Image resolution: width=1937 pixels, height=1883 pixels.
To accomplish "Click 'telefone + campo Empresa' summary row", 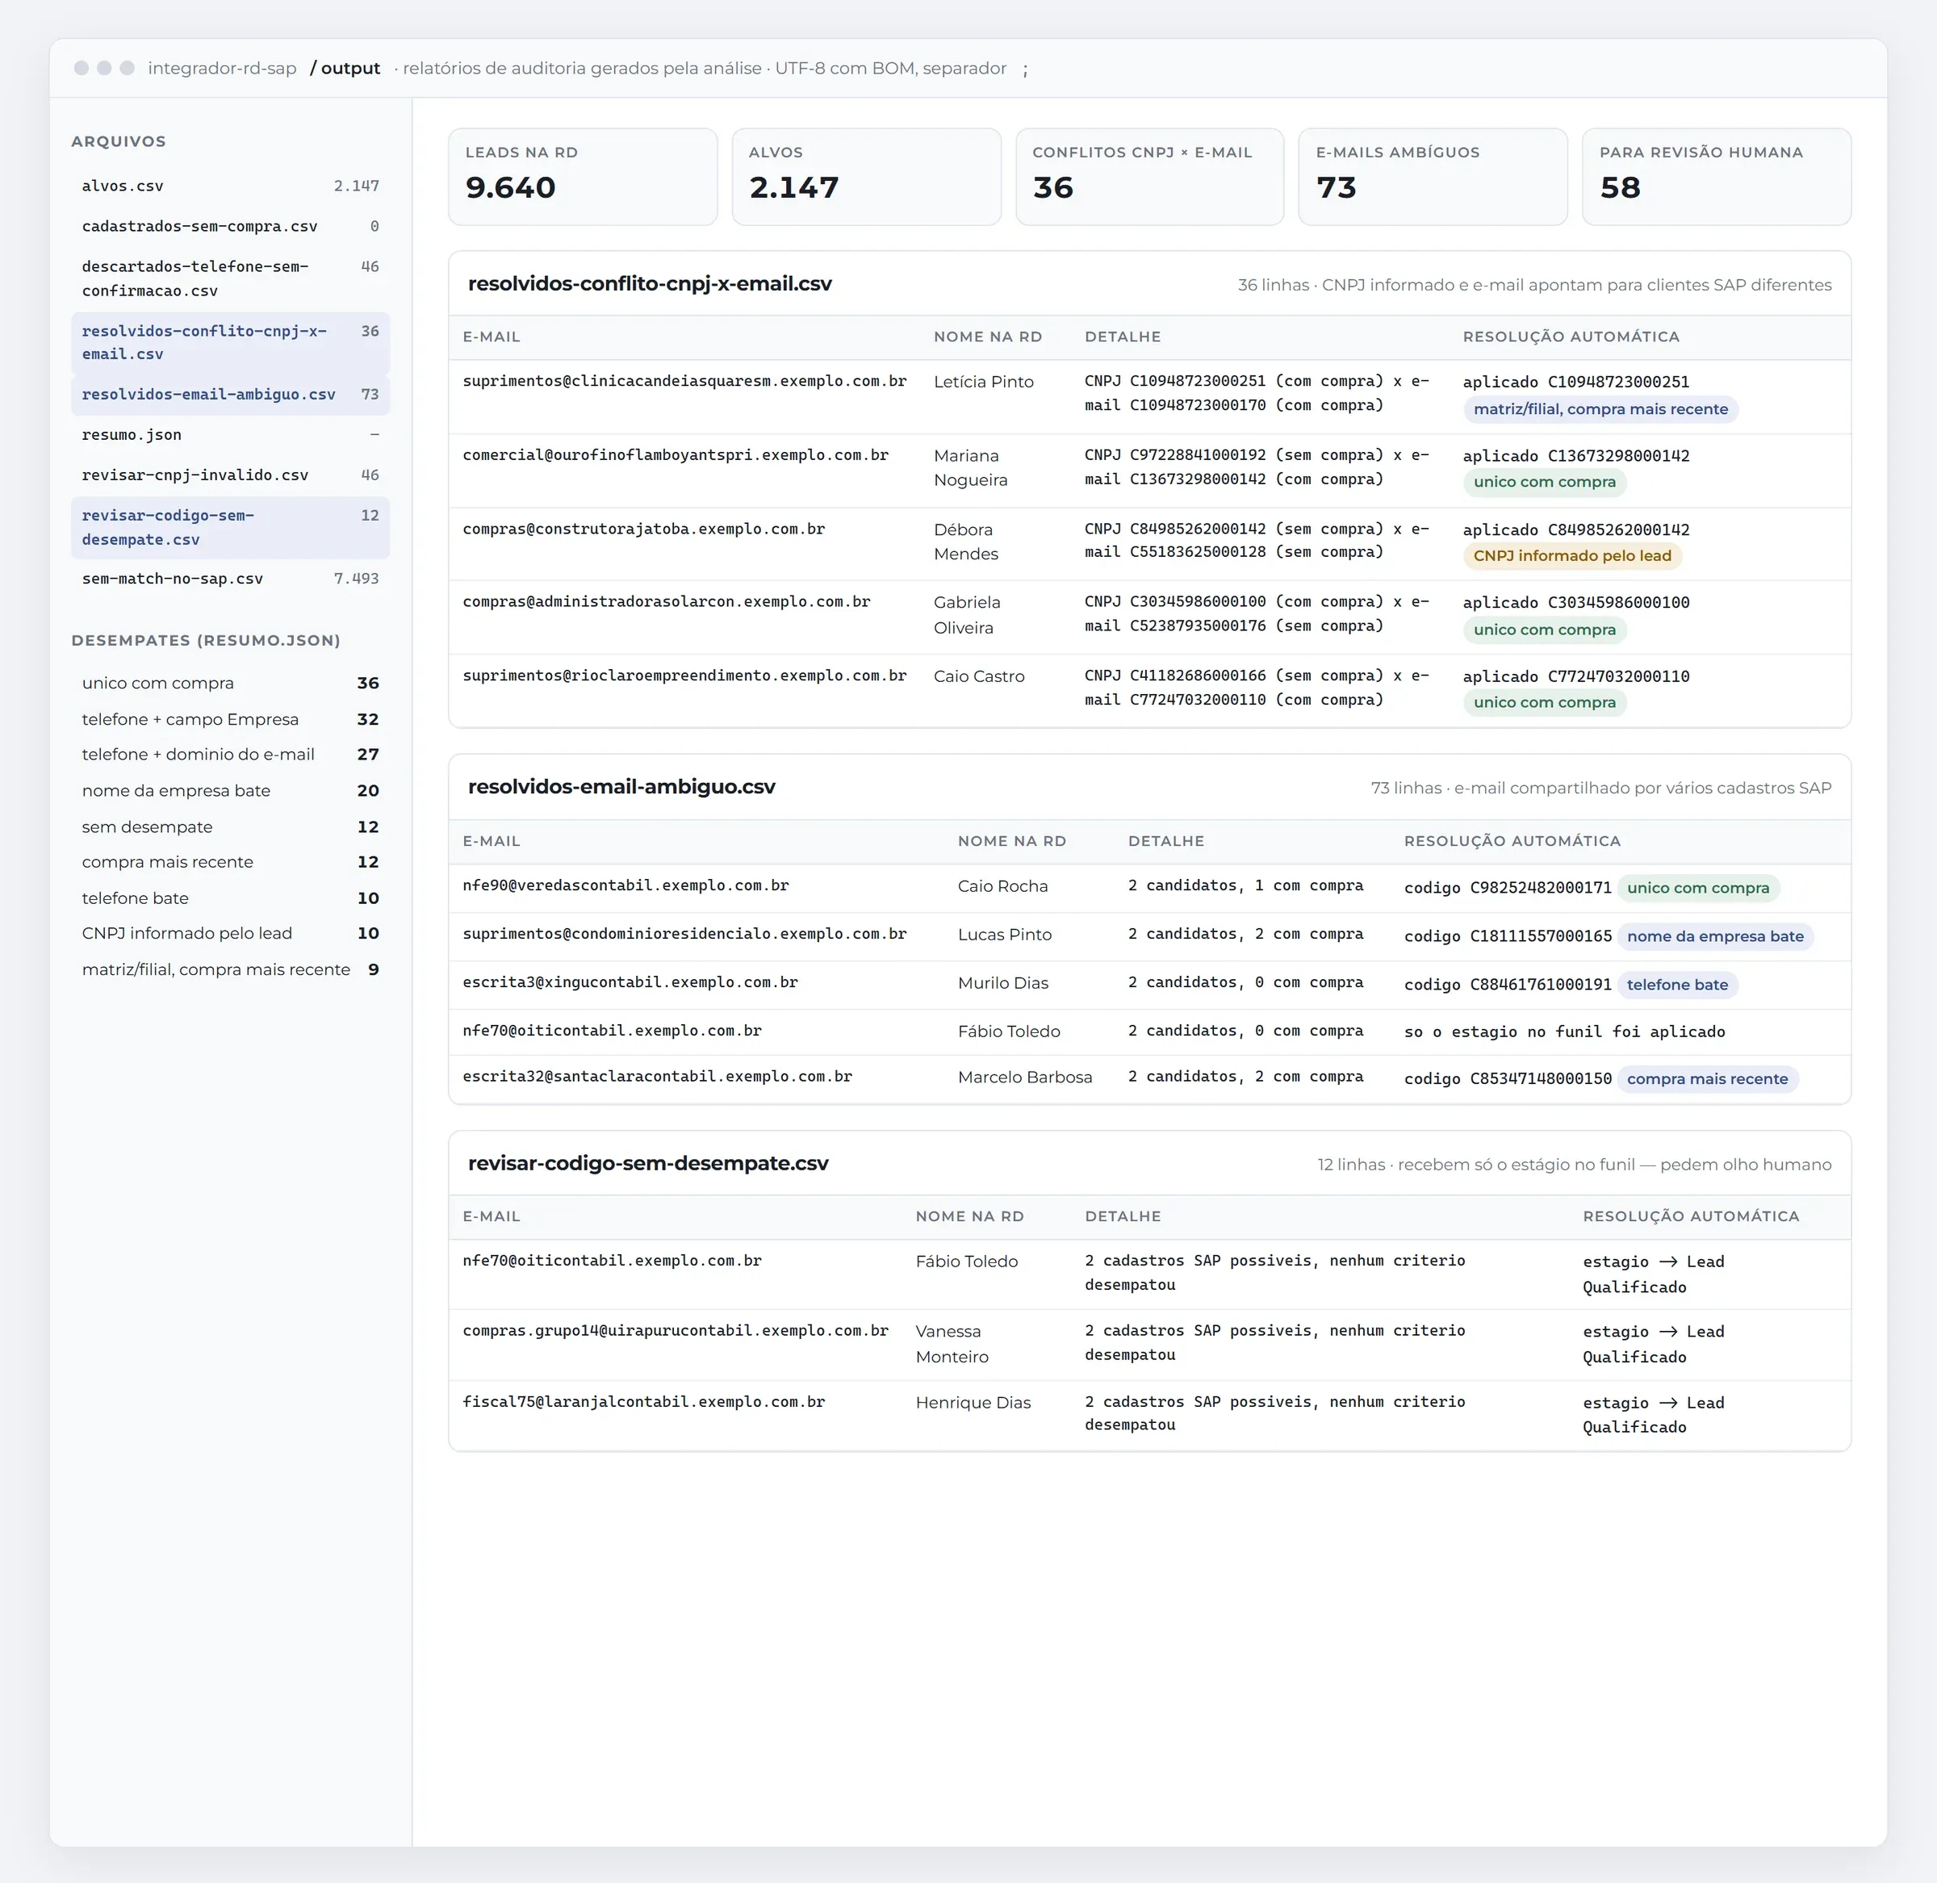I will (x=230, y=720).
